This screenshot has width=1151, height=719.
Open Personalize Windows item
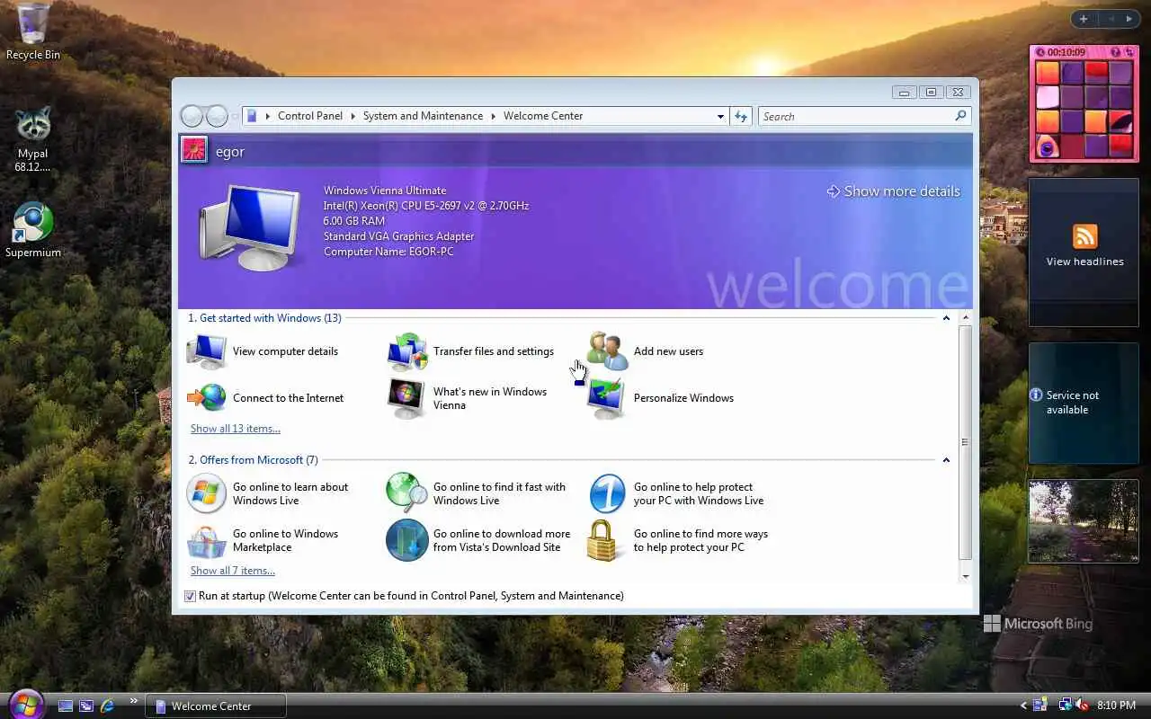pyautogui.click(x=661, y=398)
